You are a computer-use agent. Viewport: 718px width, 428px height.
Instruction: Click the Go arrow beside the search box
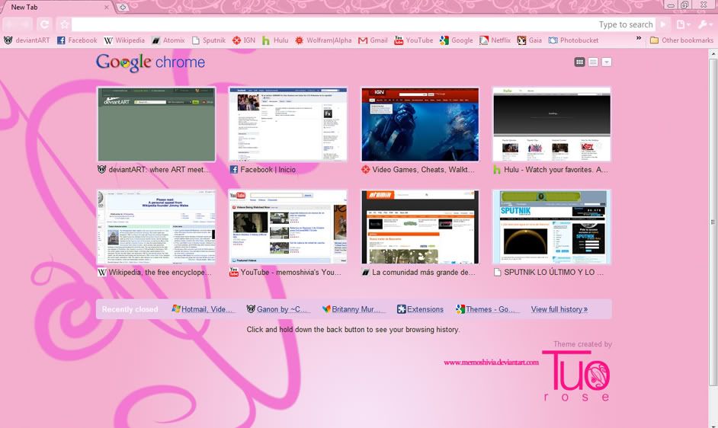point(663,24)
